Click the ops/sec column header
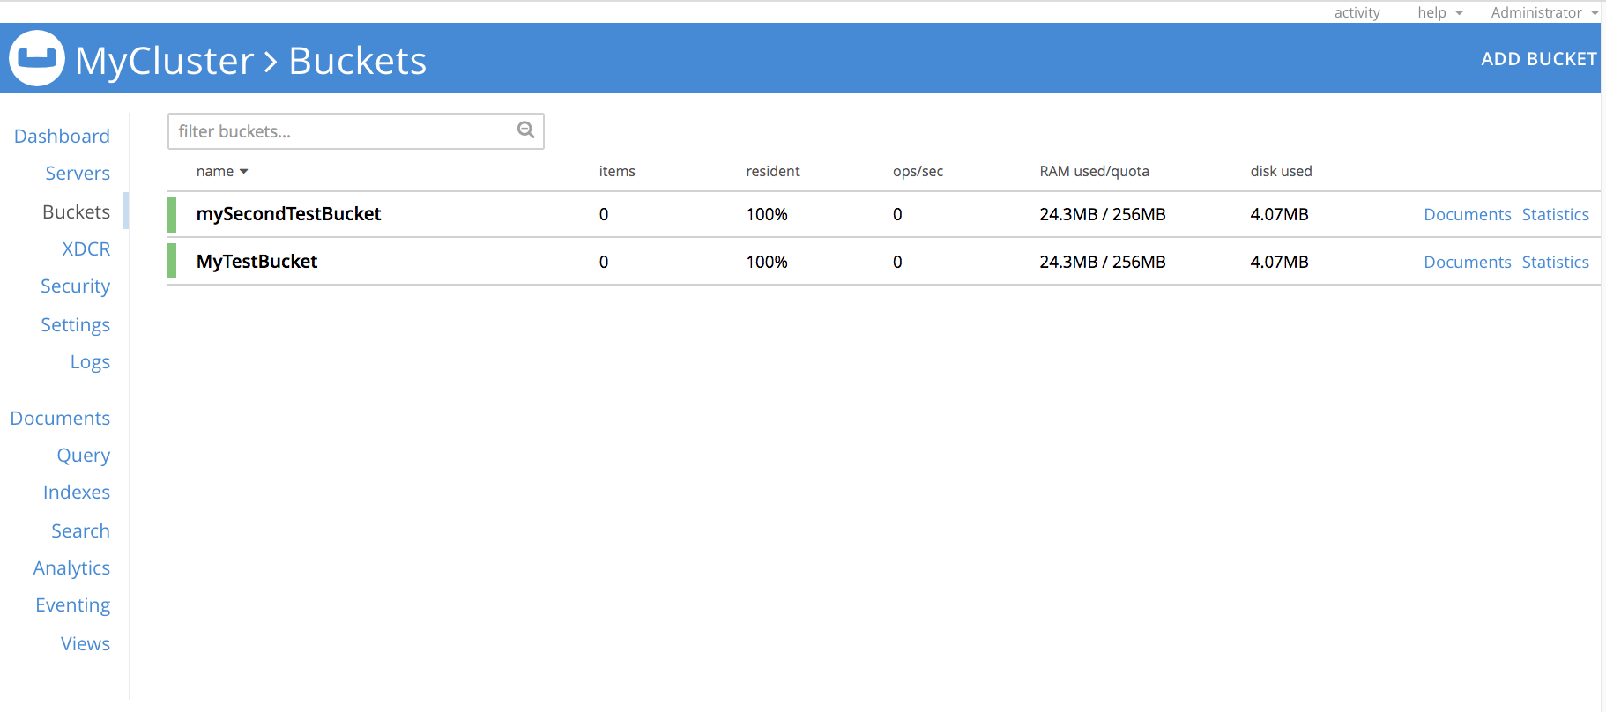Viewport: 1606px width, 712px height. [x=918, y=171]
